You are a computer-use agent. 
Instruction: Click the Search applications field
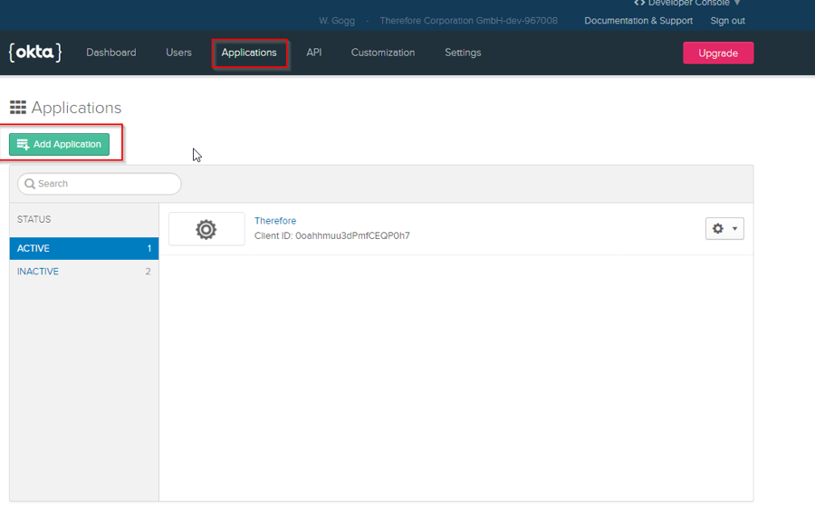[x=100, y=184]
